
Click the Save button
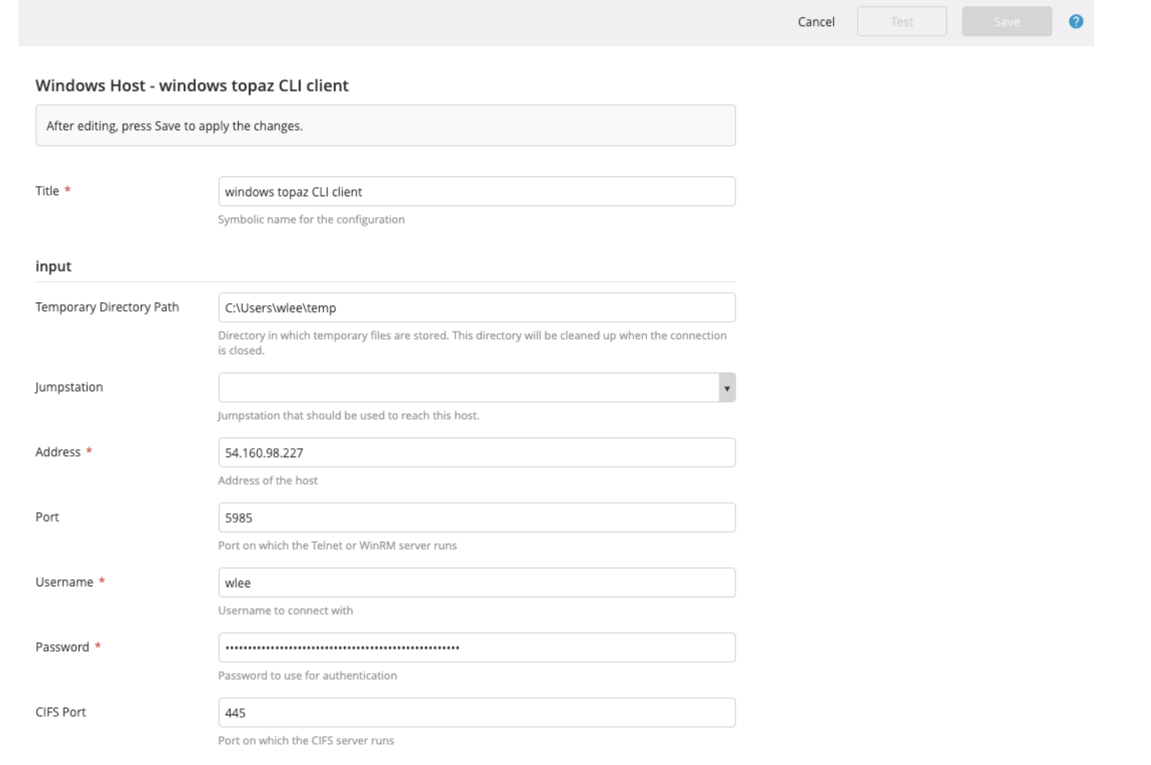(x=1006, y=21)
